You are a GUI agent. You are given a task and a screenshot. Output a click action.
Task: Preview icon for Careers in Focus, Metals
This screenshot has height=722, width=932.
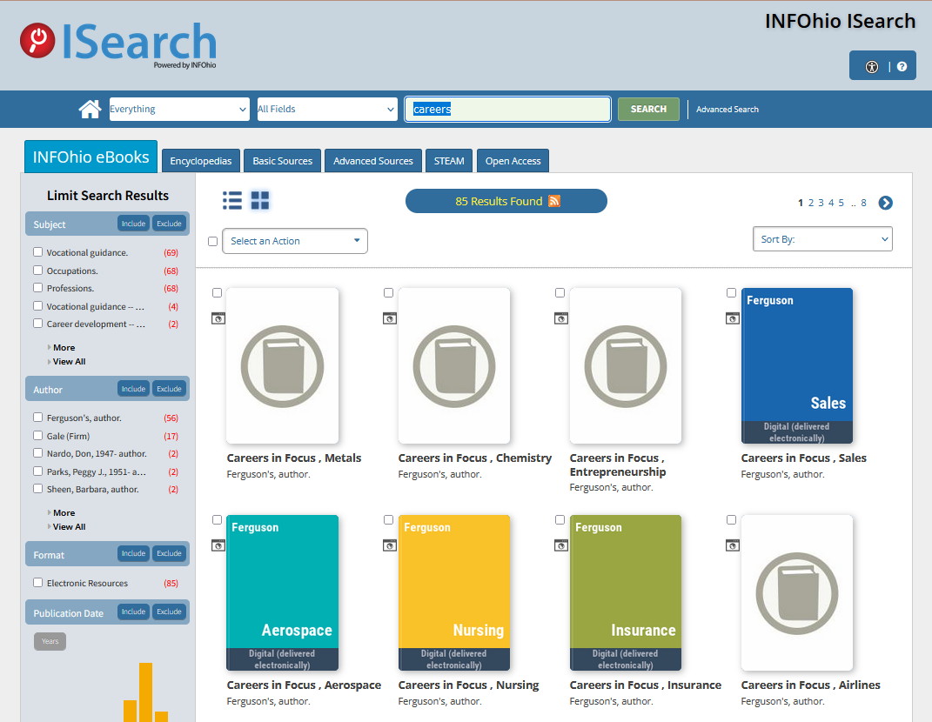(218, 318)
